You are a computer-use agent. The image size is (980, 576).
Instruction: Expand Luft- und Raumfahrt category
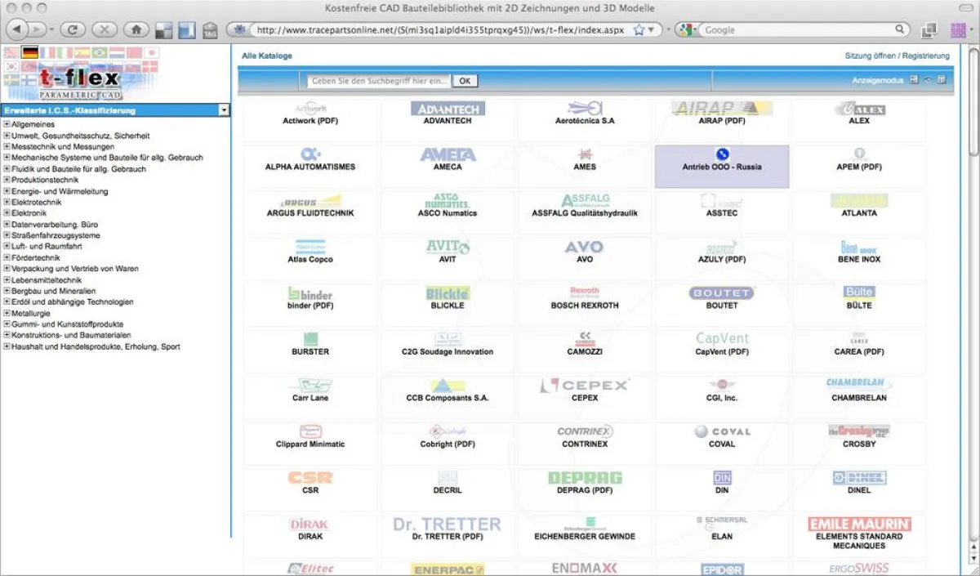coord(7,246)
